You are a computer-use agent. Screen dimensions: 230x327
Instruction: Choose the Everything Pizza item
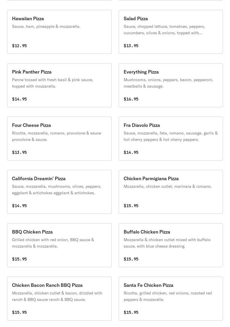(171, 85)
